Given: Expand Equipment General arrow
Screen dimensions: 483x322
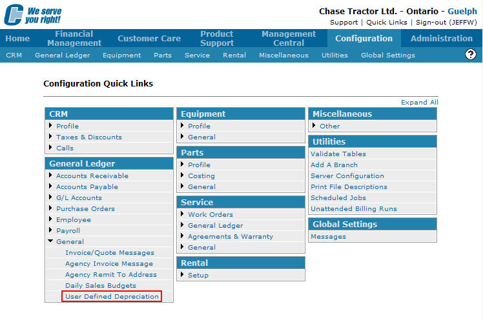Looking at the screenshot, I should pyautogui.click(x=182, y=137).
